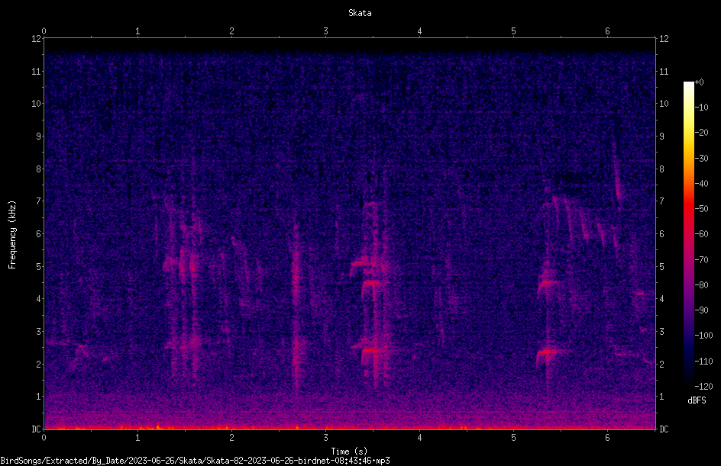Click "DC" on the right frequency axis
The width and height of the screenshot is (721, 466).
[664, 429]
